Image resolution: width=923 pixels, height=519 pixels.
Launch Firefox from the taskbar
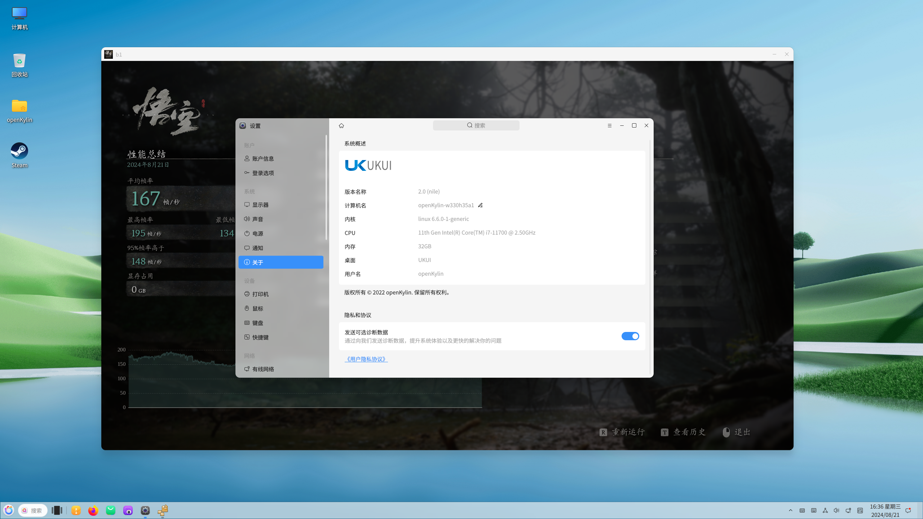point(93,510)
